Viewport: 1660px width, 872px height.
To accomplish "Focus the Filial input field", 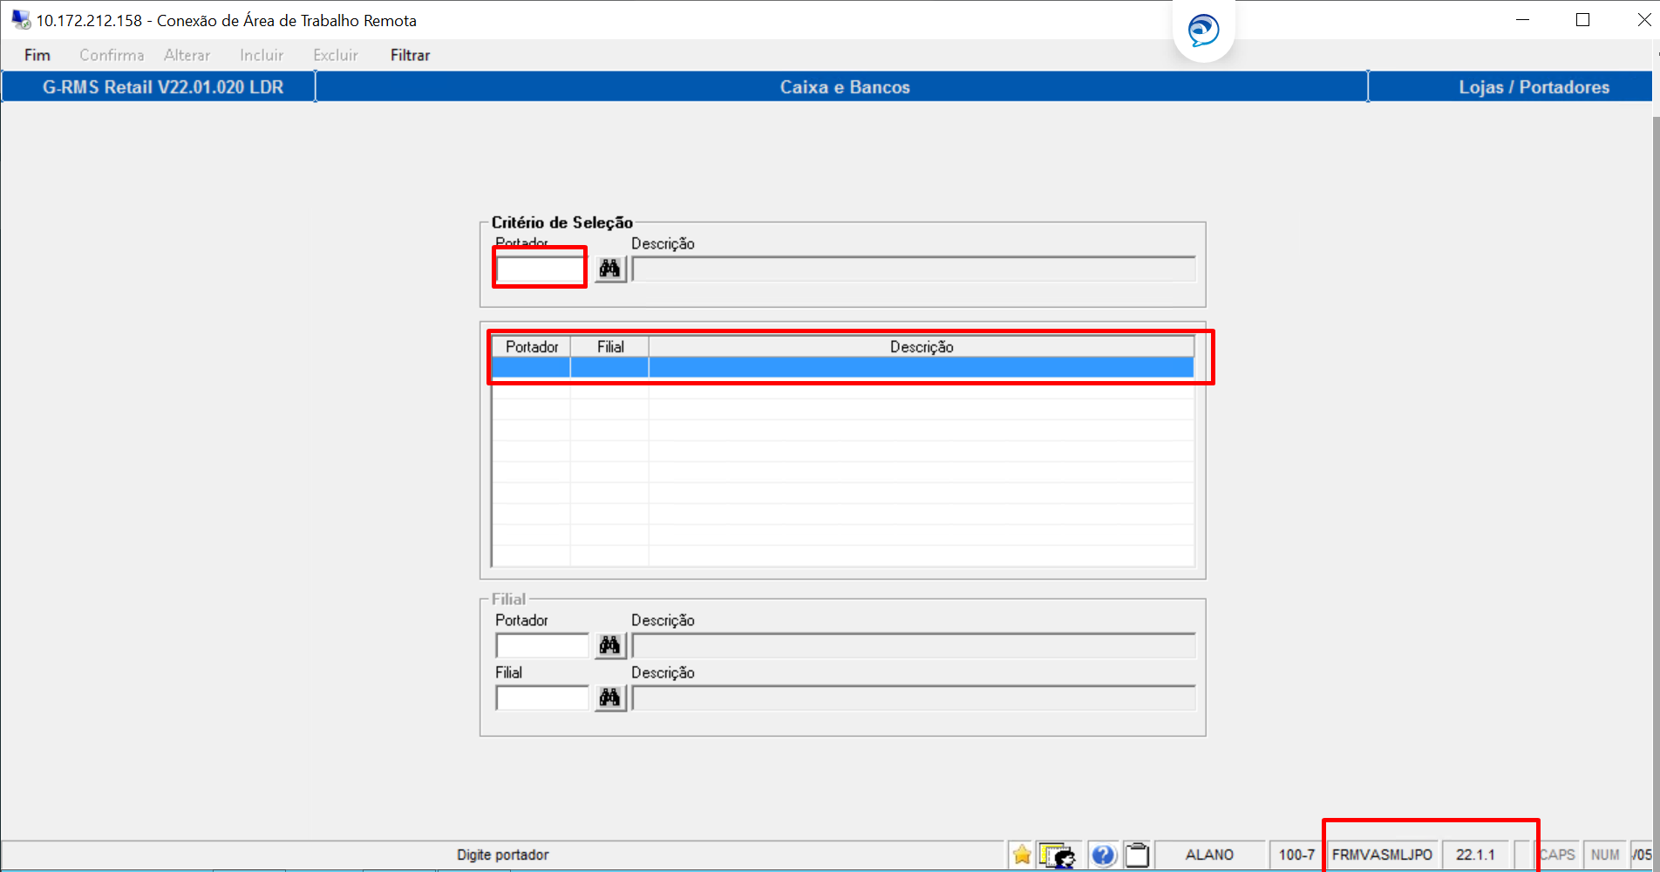I will coord(542,698).
